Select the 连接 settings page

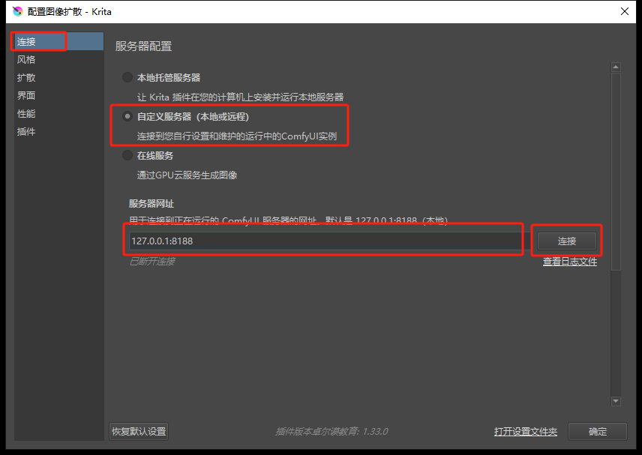[27, 42]
